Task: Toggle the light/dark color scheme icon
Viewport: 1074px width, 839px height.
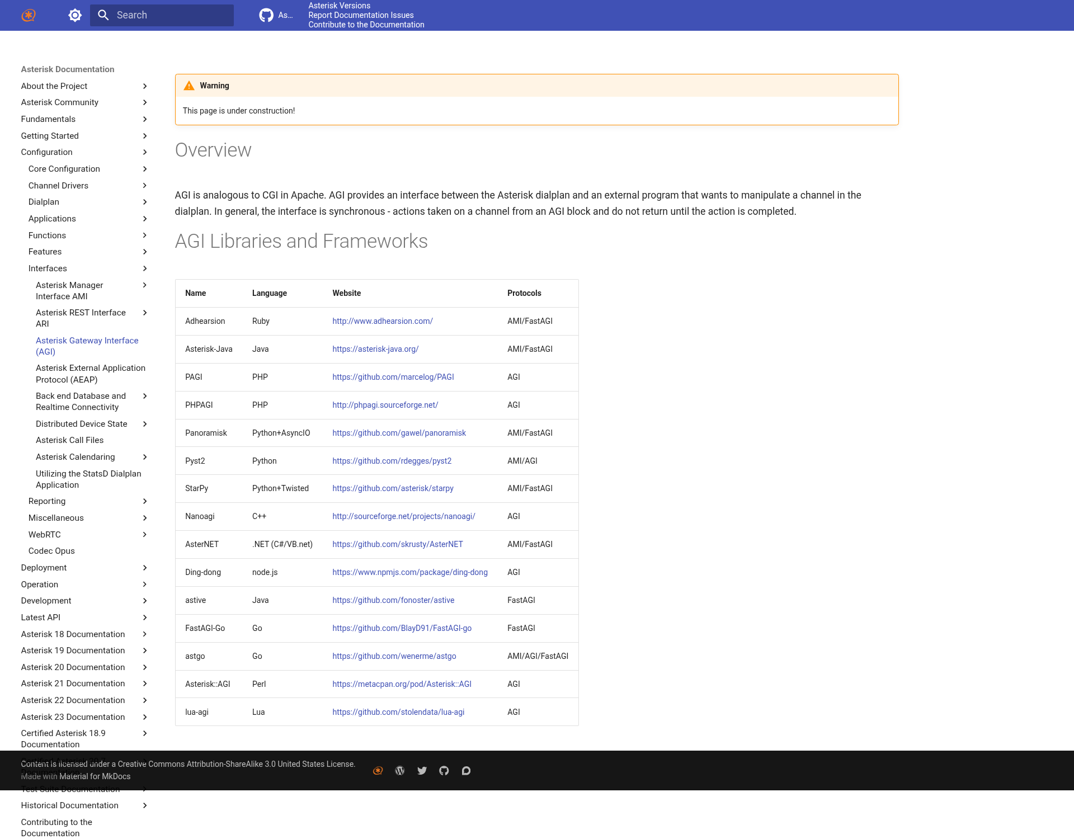Action: pyautogui.click(x=75, y=15)
